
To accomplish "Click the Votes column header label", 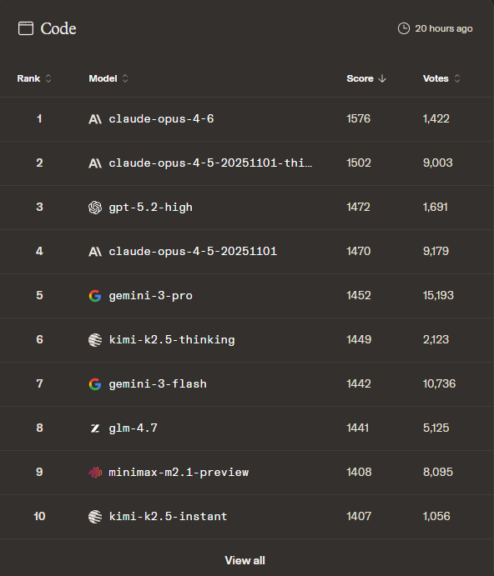I will pyautogui.click(x=436, y=78).
